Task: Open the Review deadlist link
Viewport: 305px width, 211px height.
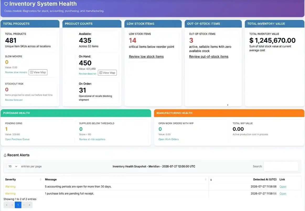Action: coord(88,74)
